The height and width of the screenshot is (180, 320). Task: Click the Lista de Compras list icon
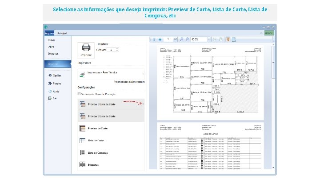click(x=83, y=152)
